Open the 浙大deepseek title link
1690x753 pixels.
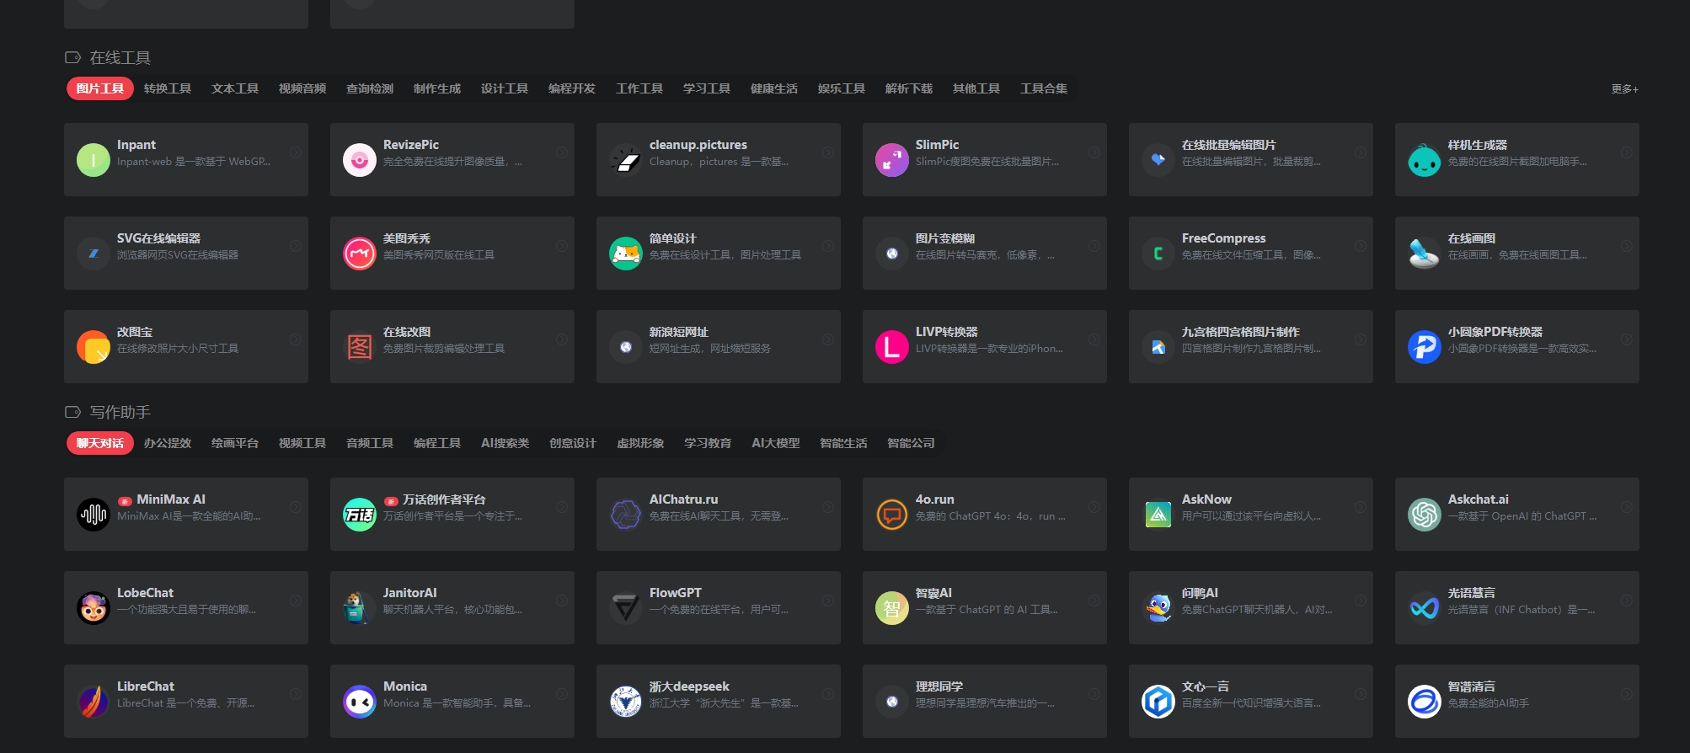coord(689,686)
